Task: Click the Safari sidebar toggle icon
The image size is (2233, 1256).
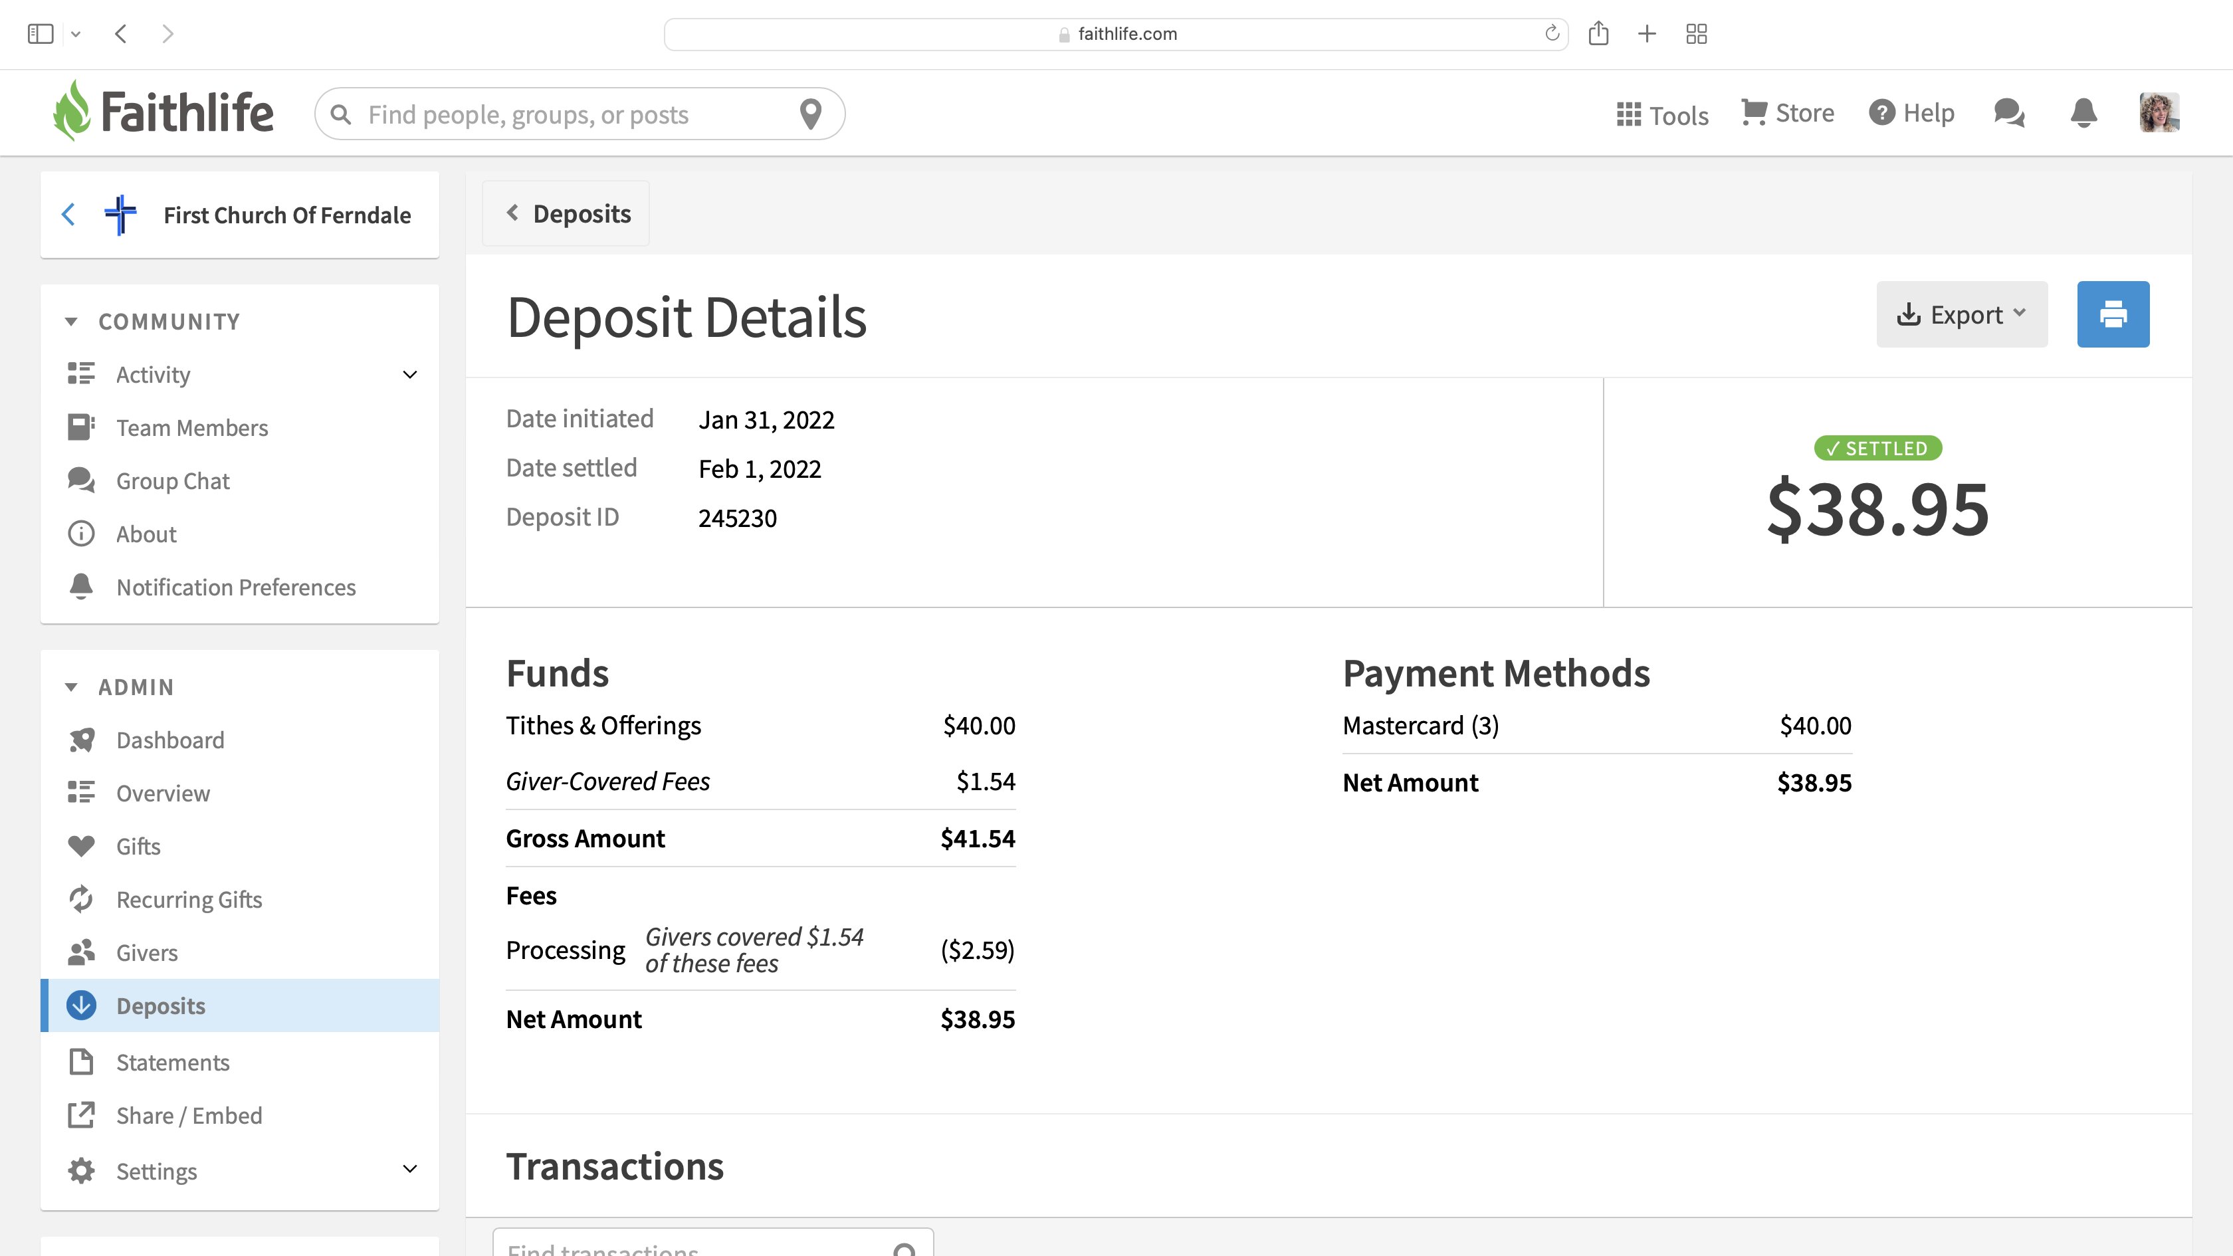Action: click(x=40, y=34)
